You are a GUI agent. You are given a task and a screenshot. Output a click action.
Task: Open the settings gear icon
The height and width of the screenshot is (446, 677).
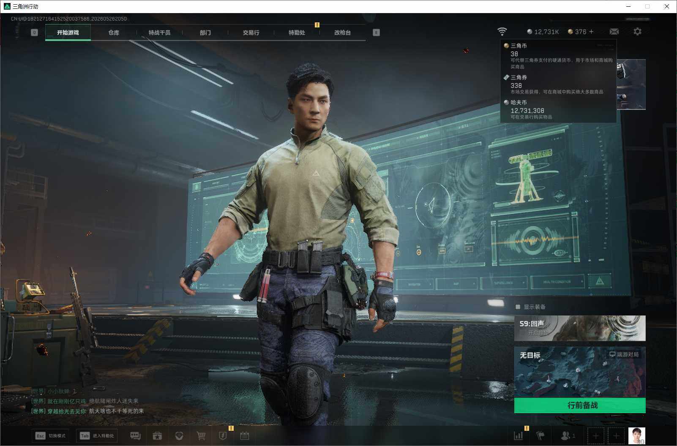(x=637, y=32)
